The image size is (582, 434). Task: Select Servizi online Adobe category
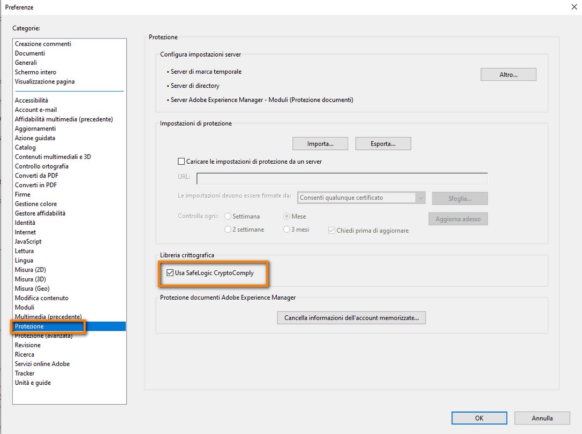point(42,364)
